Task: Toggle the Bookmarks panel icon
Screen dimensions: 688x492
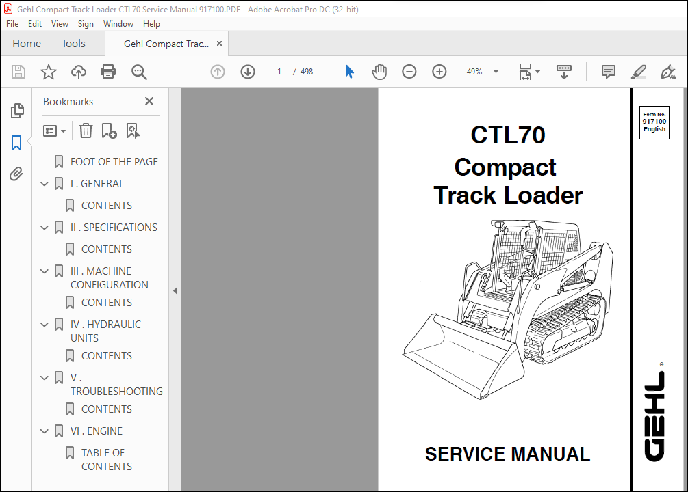Action: pos(16,142)
